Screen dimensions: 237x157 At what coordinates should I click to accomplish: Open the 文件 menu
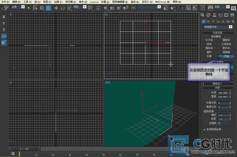click(x=5, y=2)
